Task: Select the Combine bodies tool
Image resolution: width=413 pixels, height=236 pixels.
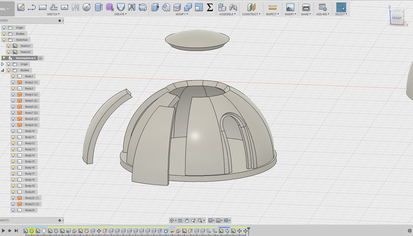Action: point(188,7)
